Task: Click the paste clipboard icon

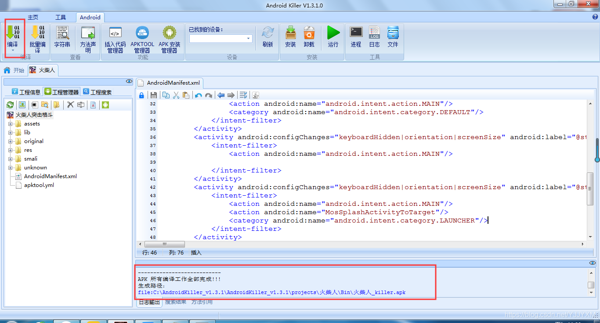Action: (186, 95)
